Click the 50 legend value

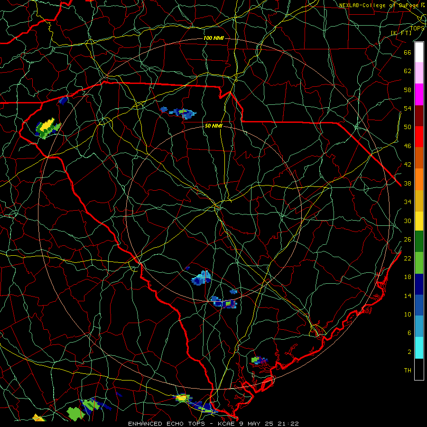408,127
